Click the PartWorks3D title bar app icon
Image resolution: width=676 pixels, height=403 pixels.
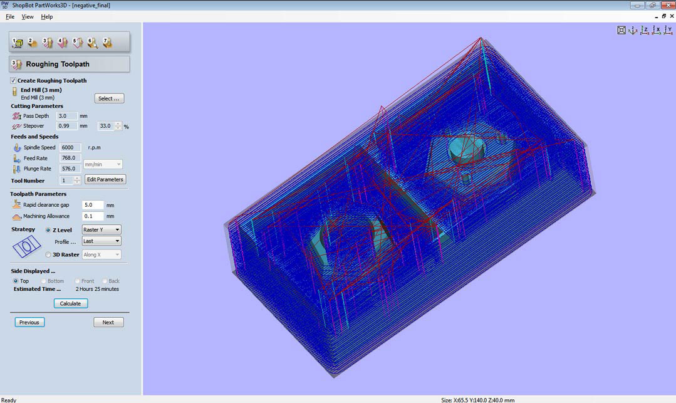coord(5,5)
